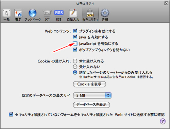The image size is (170, 129).
Task: Select 常に受け入れる cookie option
Action: pyautogui.click(x=75, y=61)
